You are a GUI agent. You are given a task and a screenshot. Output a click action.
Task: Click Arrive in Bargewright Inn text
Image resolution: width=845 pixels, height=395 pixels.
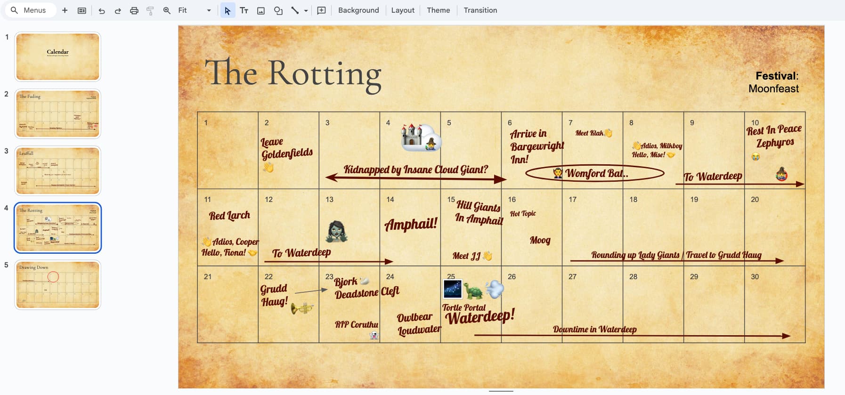click(x=536, y=146)
